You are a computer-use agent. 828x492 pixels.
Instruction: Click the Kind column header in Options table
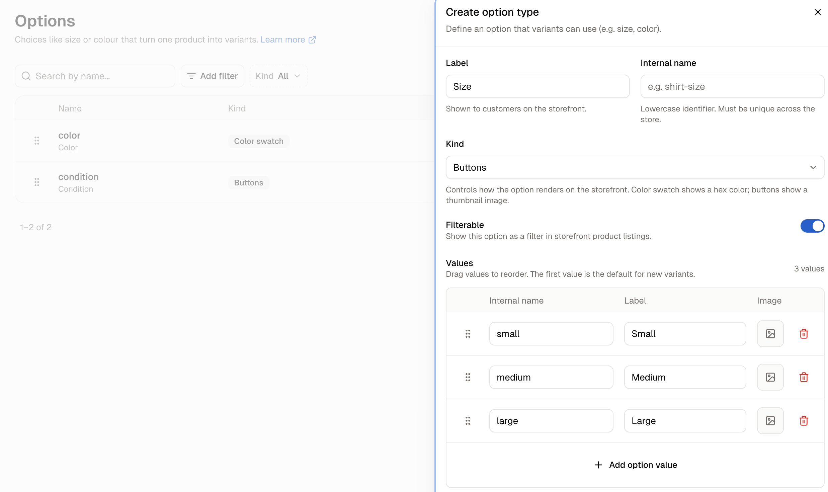click(x=237, y=108)
